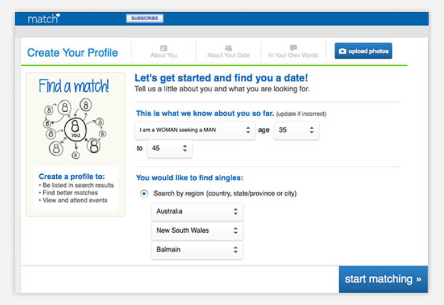The width and height of the screenshot is (444, 305).
Task: Expand the New South Wales state dropdown
Action: point(197,230)
